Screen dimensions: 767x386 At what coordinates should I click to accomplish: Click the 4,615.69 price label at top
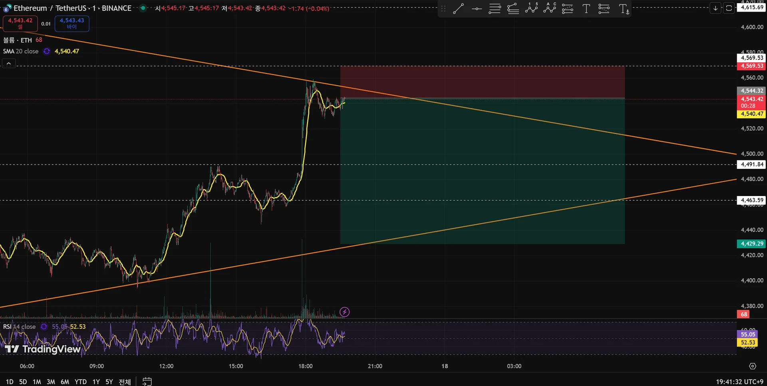pos(751,7)
